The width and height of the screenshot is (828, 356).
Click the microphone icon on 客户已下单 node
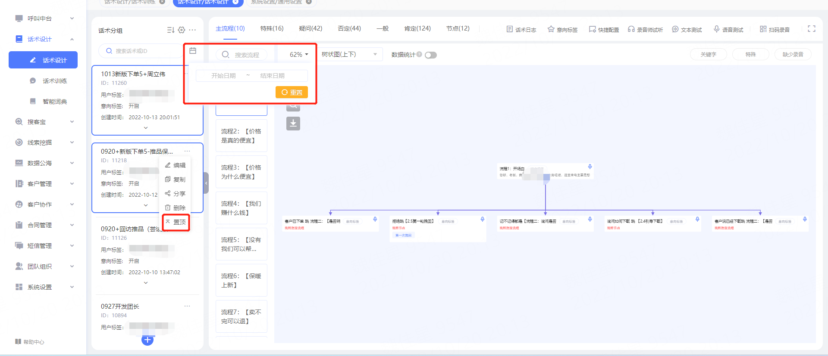(375, 219)
